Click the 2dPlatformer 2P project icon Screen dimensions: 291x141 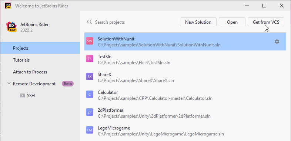(x=90, y=112)
